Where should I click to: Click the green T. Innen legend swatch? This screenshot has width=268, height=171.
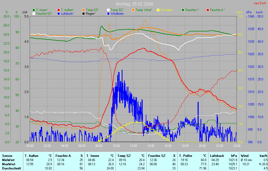(x=34, y=10)
